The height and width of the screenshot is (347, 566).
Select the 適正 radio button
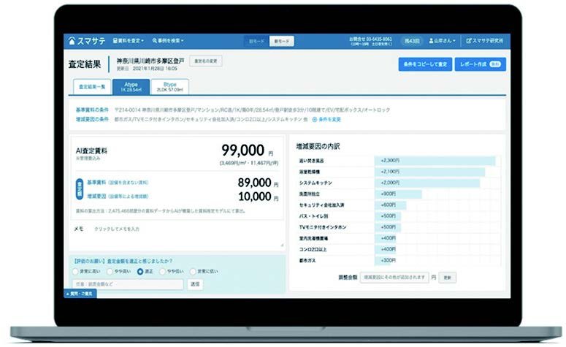coord(140,271)
